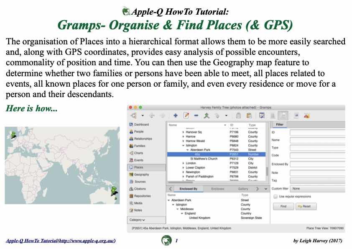Open People in the Gramps sidebar
This screenshot has height=249, width=352.
coord(136,132)
